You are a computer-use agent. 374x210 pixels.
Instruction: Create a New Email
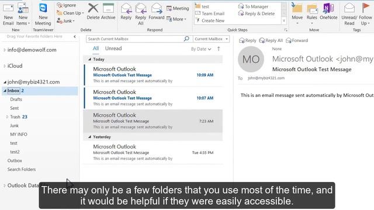[x=8, y=15]
